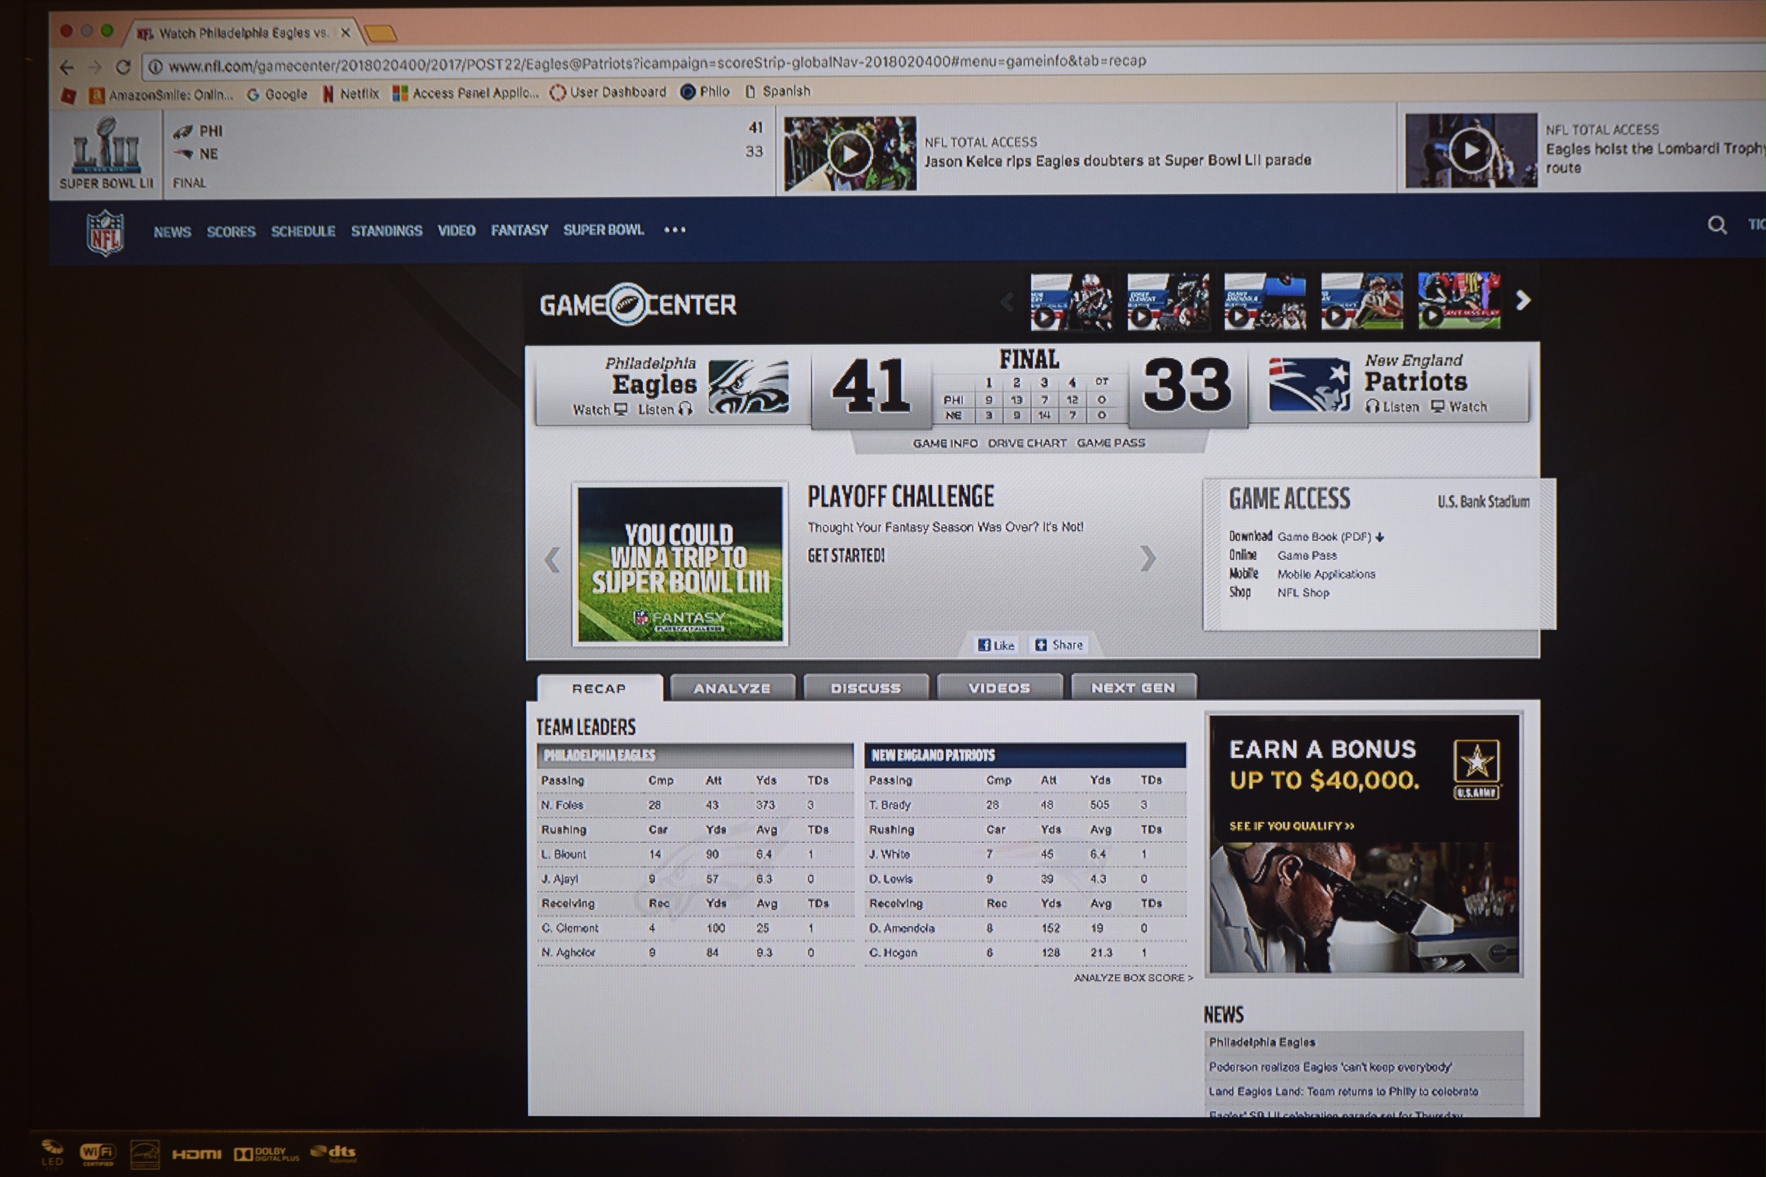Open the SCORES menu item
Viewport: 1766px width, 1177px height.
[x=231, y=231]
